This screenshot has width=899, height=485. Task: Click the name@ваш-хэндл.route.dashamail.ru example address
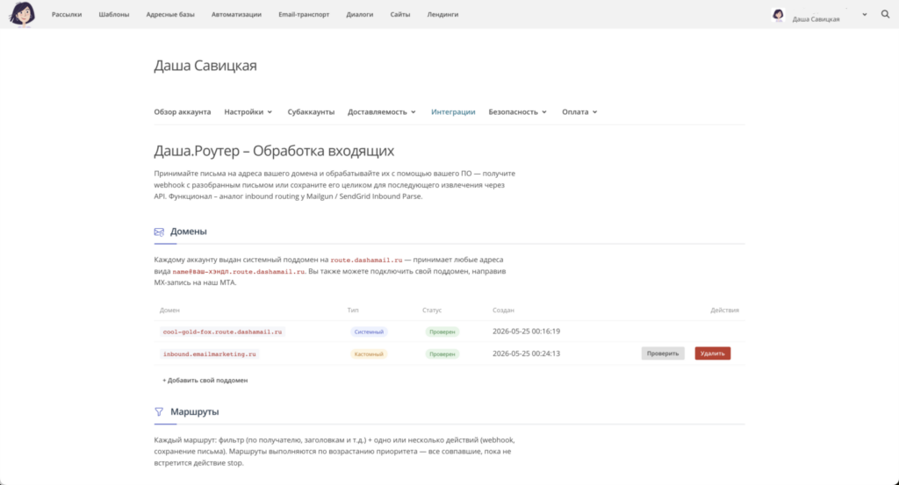[239, 271]
